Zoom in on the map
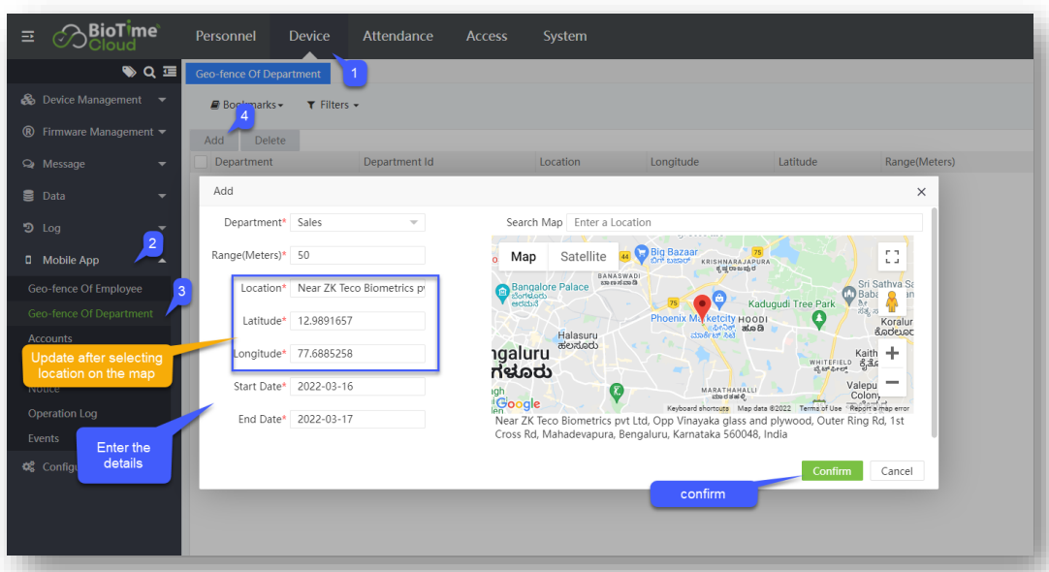Viewport: 1049px width, 572px height. coord(892,353)
